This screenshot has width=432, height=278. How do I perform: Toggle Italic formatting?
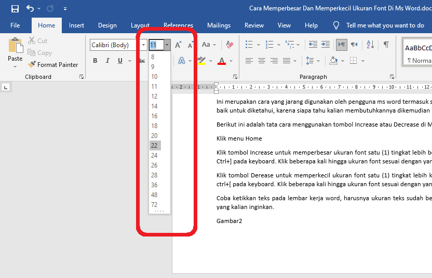pos(107,61)
